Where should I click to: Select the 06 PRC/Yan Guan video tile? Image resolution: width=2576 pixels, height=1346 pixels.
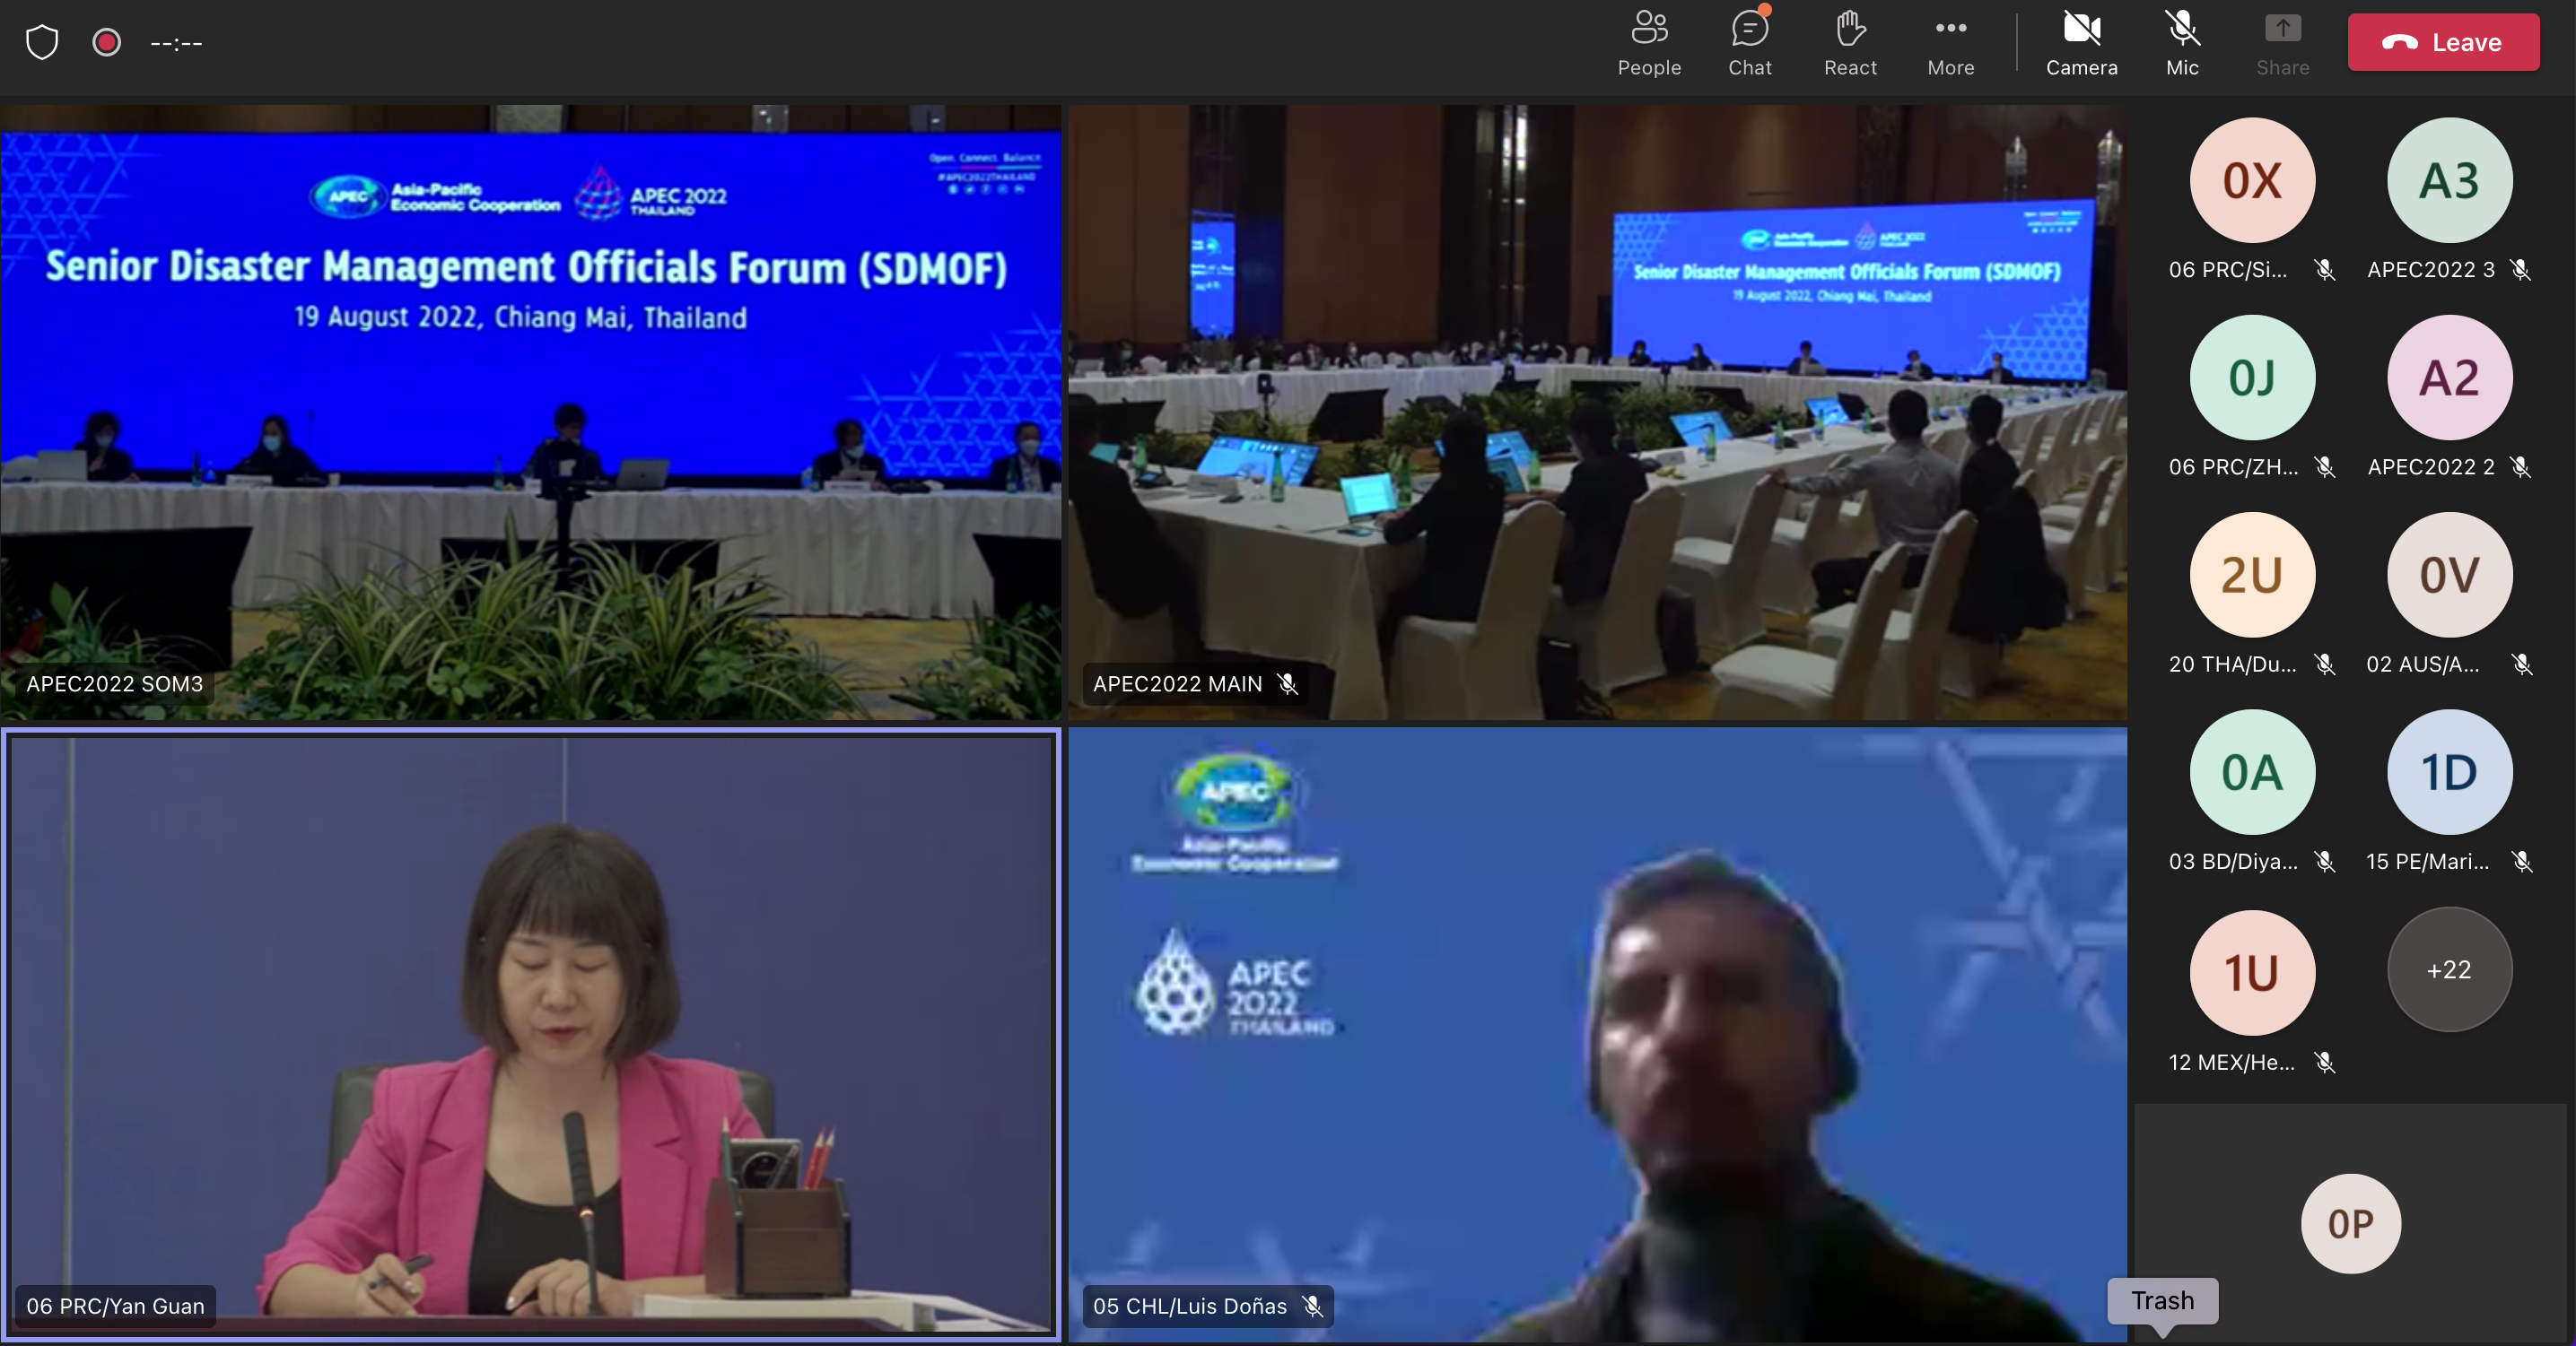pyautogui.click(x=530, y=1034)
